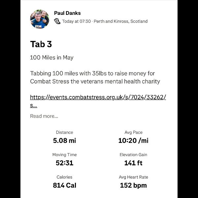
Task: Click the 52:31 moving time stat
Action: [65, 163]
